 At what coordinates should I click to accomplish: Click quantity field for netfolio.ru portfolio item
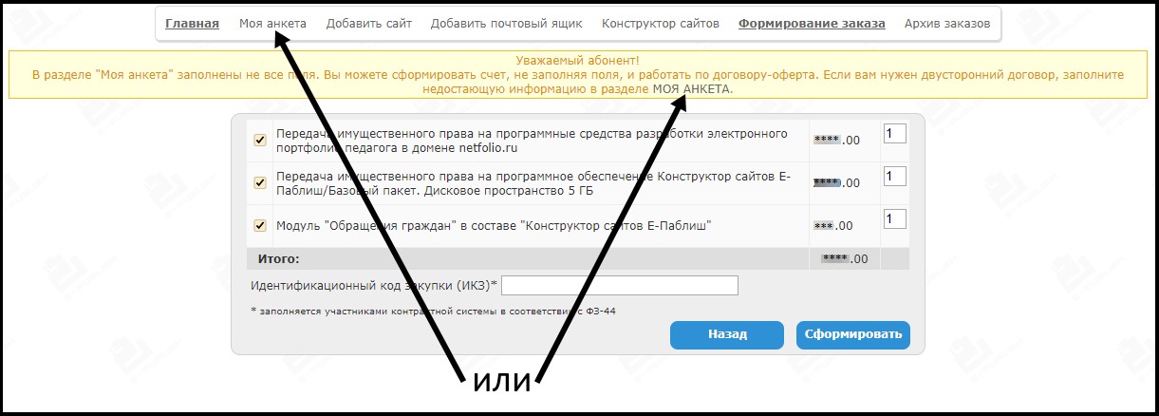[894, 134]
